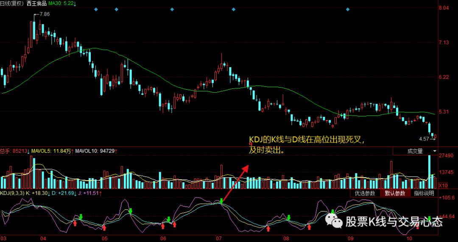The image size is (458, 242).
Task: Click the 6.22 price axis label
Action: pyautogui.click(x=444, y=77)
